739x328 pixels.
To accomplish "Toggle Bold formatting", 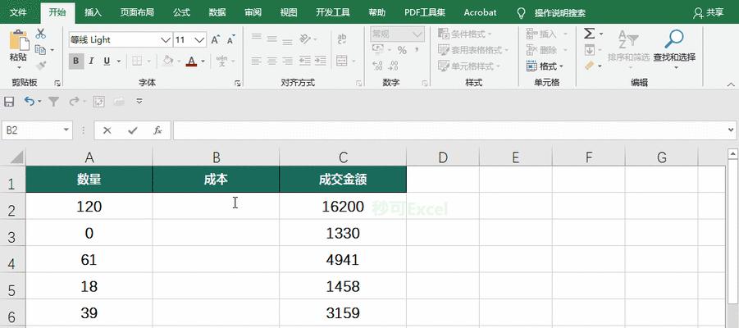I will point(76,61).
